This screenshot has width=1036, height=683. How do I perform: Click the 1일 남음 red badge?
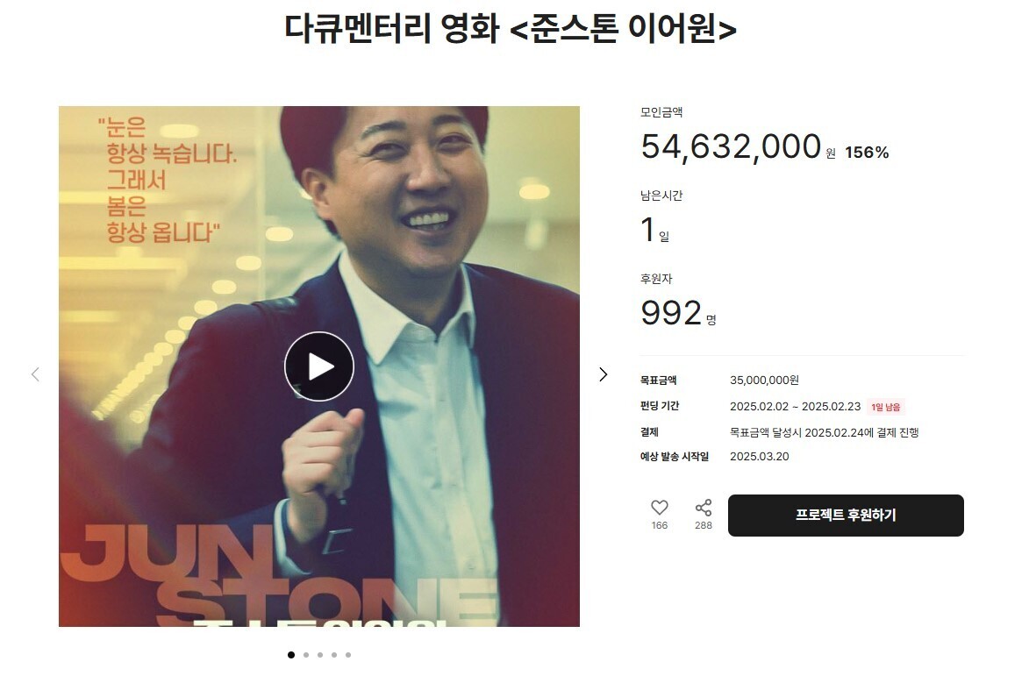[x=885, y=407]
